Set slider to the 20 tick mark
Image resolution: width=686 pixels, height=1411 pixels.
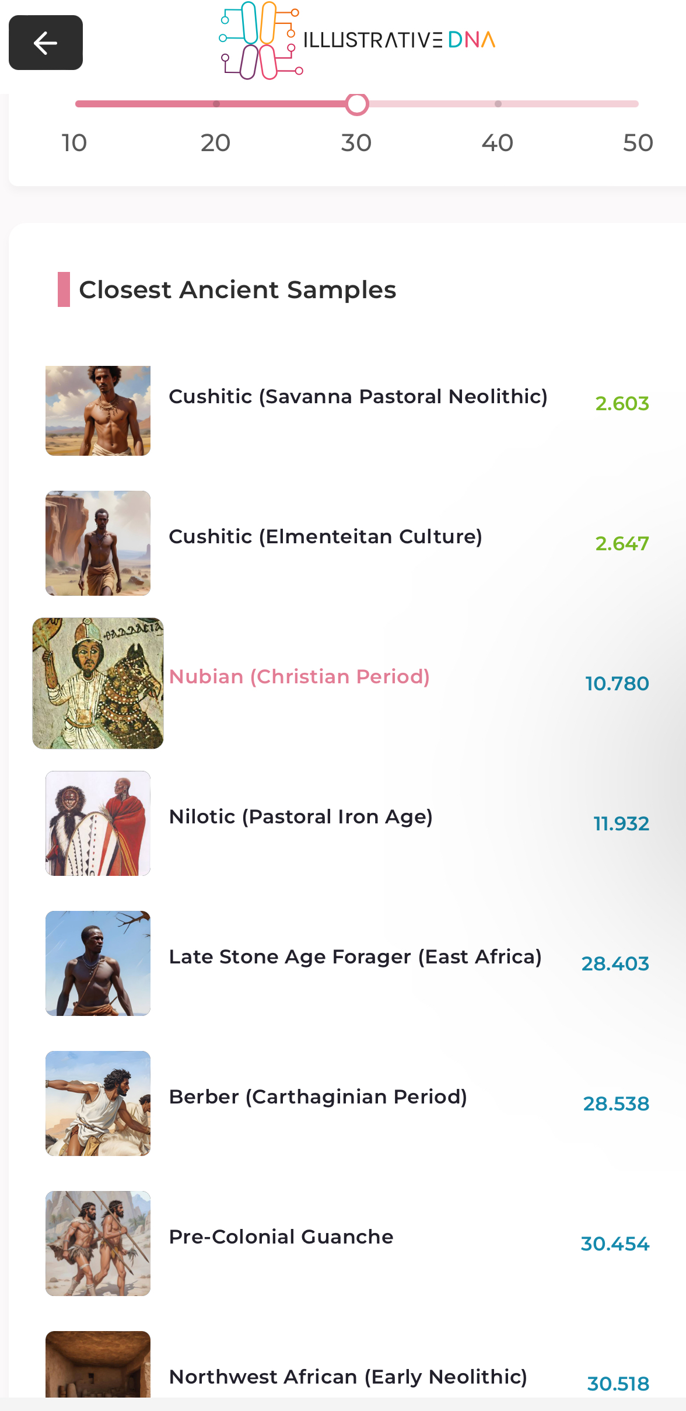click(x=216, y=104)
